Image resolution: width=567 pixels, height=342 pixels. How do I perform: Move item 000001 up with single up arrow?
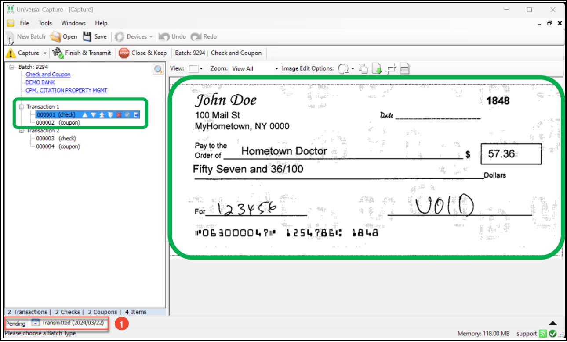(85, 115)
